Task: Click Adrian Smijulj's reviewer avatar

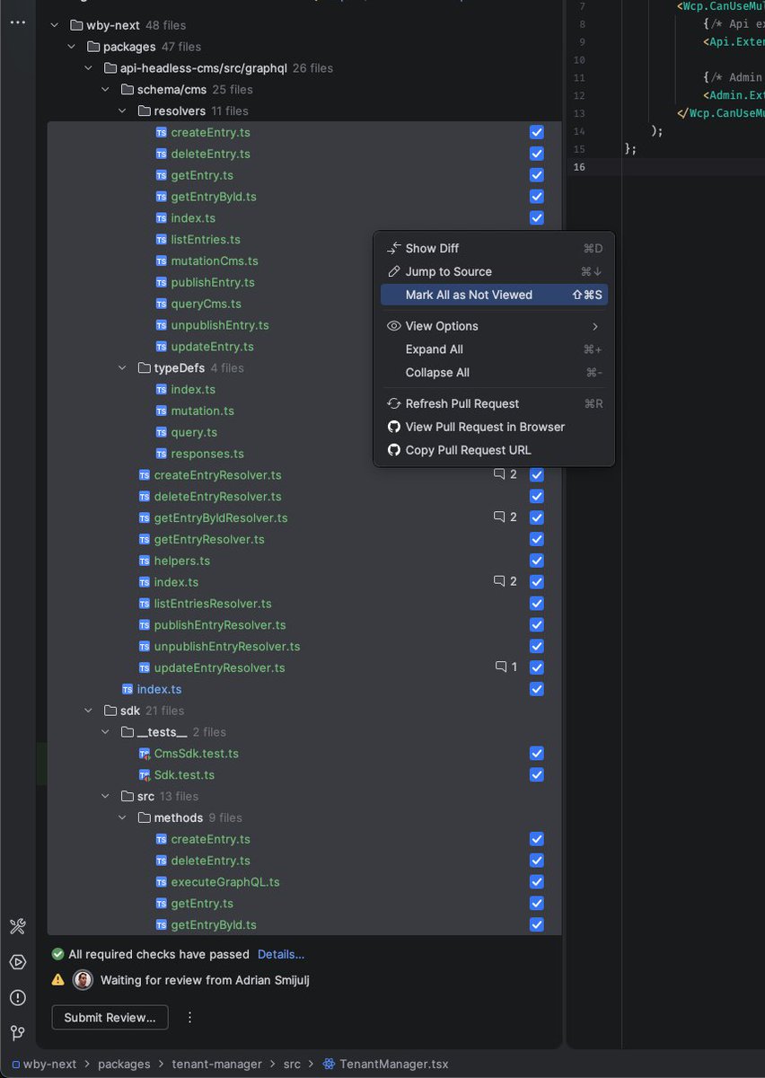Action: (83, 980)
